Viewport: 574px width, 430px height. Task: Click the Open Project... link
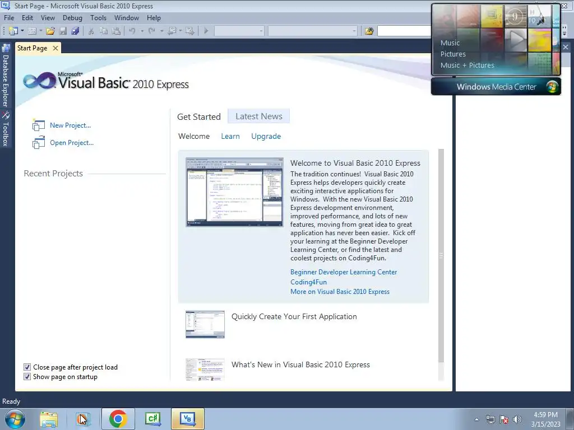point(72,143)
